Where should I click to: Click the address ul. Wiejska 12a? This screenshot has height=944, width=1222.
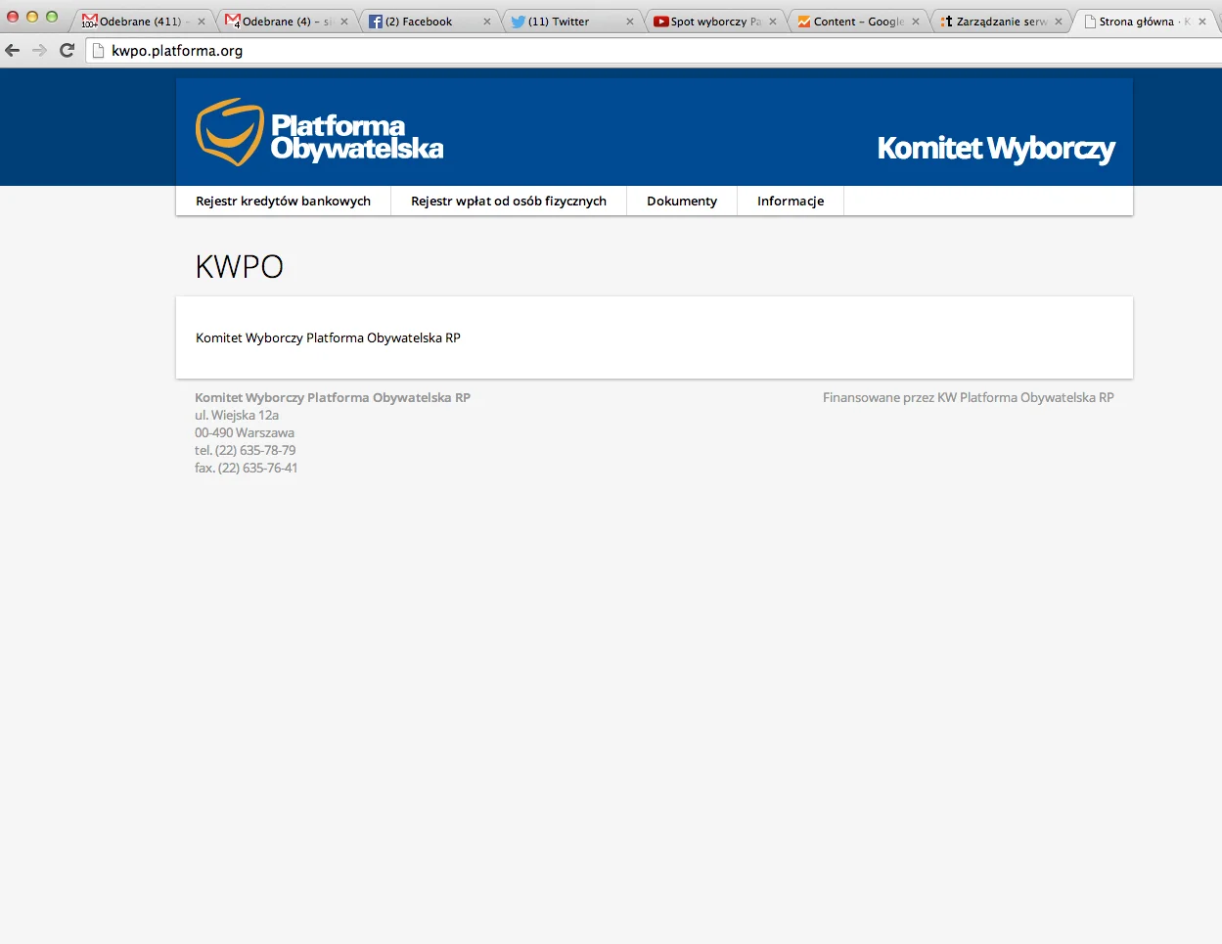(x=237, y=415)
